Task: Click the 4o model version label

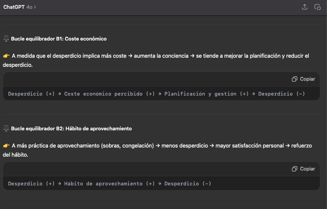Action: 29,7
